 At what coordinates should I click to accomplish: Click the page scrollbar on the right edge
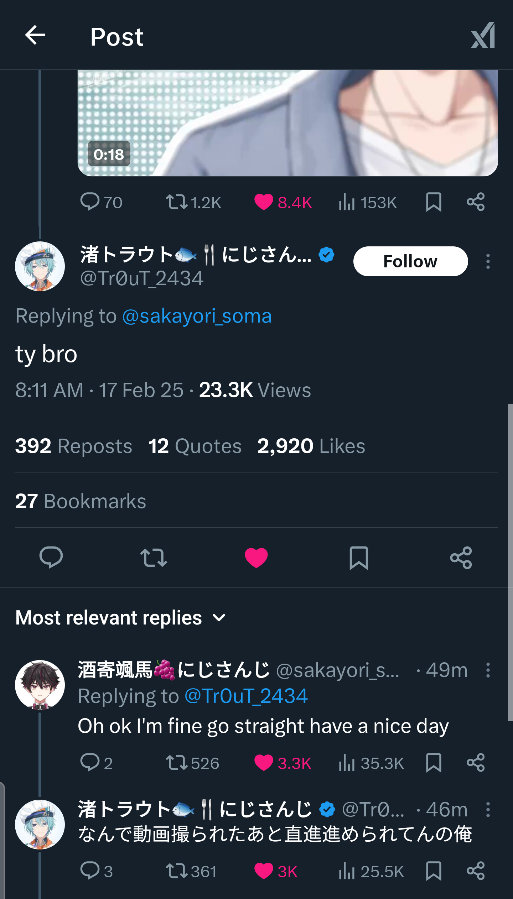click(510, 563)
